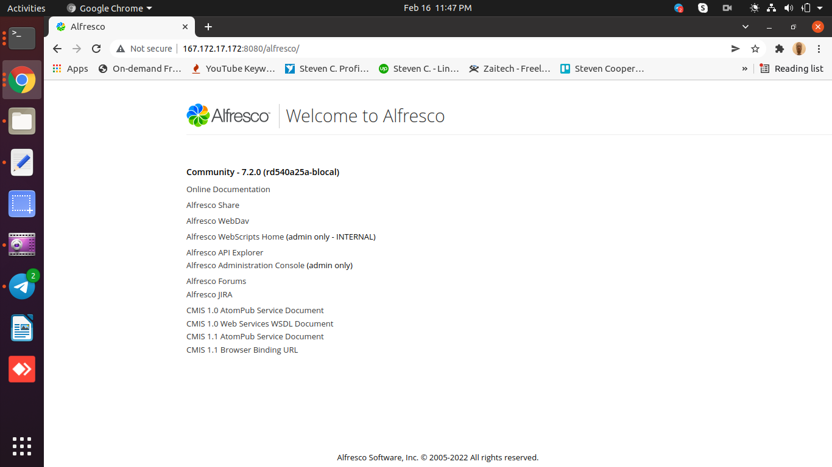Screen dimensions: 832x467
Task: Open screen recorder dock icon
Action: click(22, 245)
